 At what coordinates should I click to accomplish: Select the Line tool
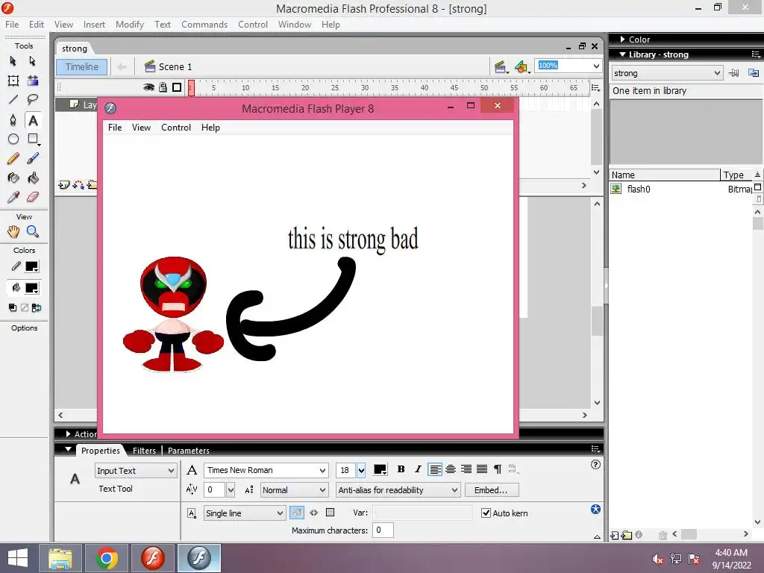point(13,100)
